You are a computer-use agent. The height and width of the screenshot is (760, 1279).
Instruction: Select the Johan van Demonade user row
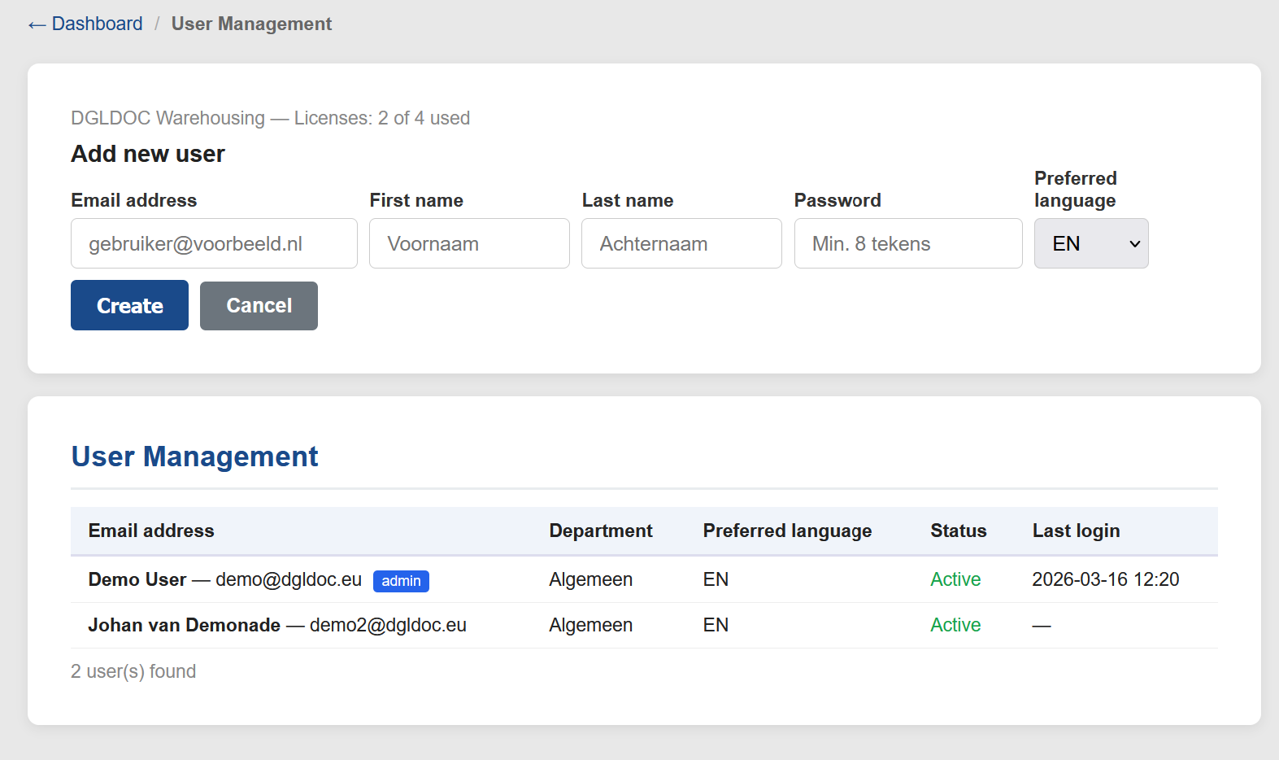pos(277,625)
